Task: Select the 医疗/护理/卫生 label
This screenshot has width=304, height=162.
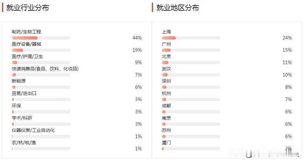Action: [x=27, y=56]
